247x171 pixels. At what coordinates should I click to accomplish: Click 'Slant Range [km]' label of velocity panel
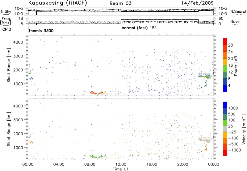click(x=9, y=129)
